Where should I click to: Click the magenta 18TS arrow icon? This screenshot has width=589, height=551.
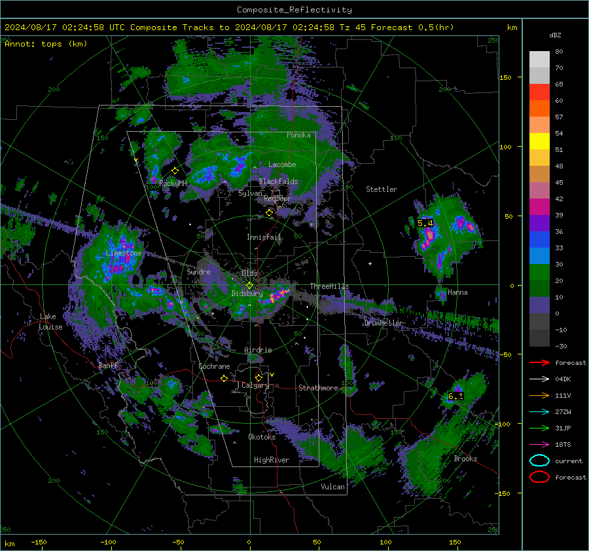coord(539,445)
